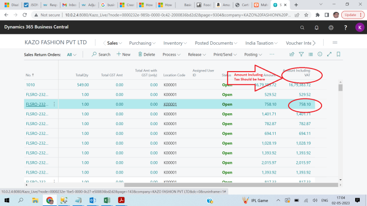Expand the India Taxation menu

(x=261, y=43)
